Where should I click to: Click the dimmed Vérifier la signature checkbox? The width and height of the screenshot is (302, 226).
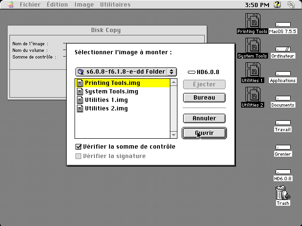pos(79,156)
